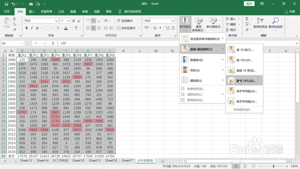
Task: Select 最后 10%(O)... menu item
Action: (x=244, y=81)
